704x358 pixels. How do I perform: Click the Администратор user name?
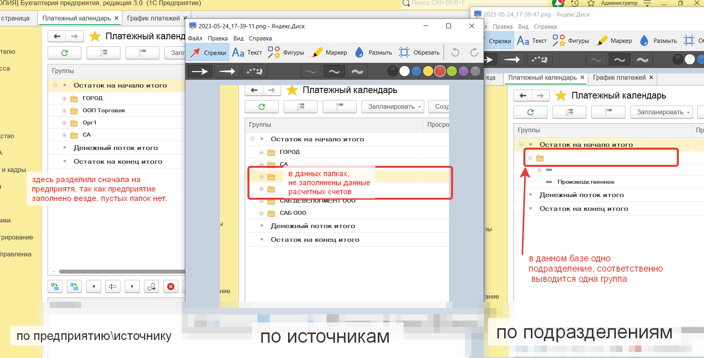coord(619,3)
